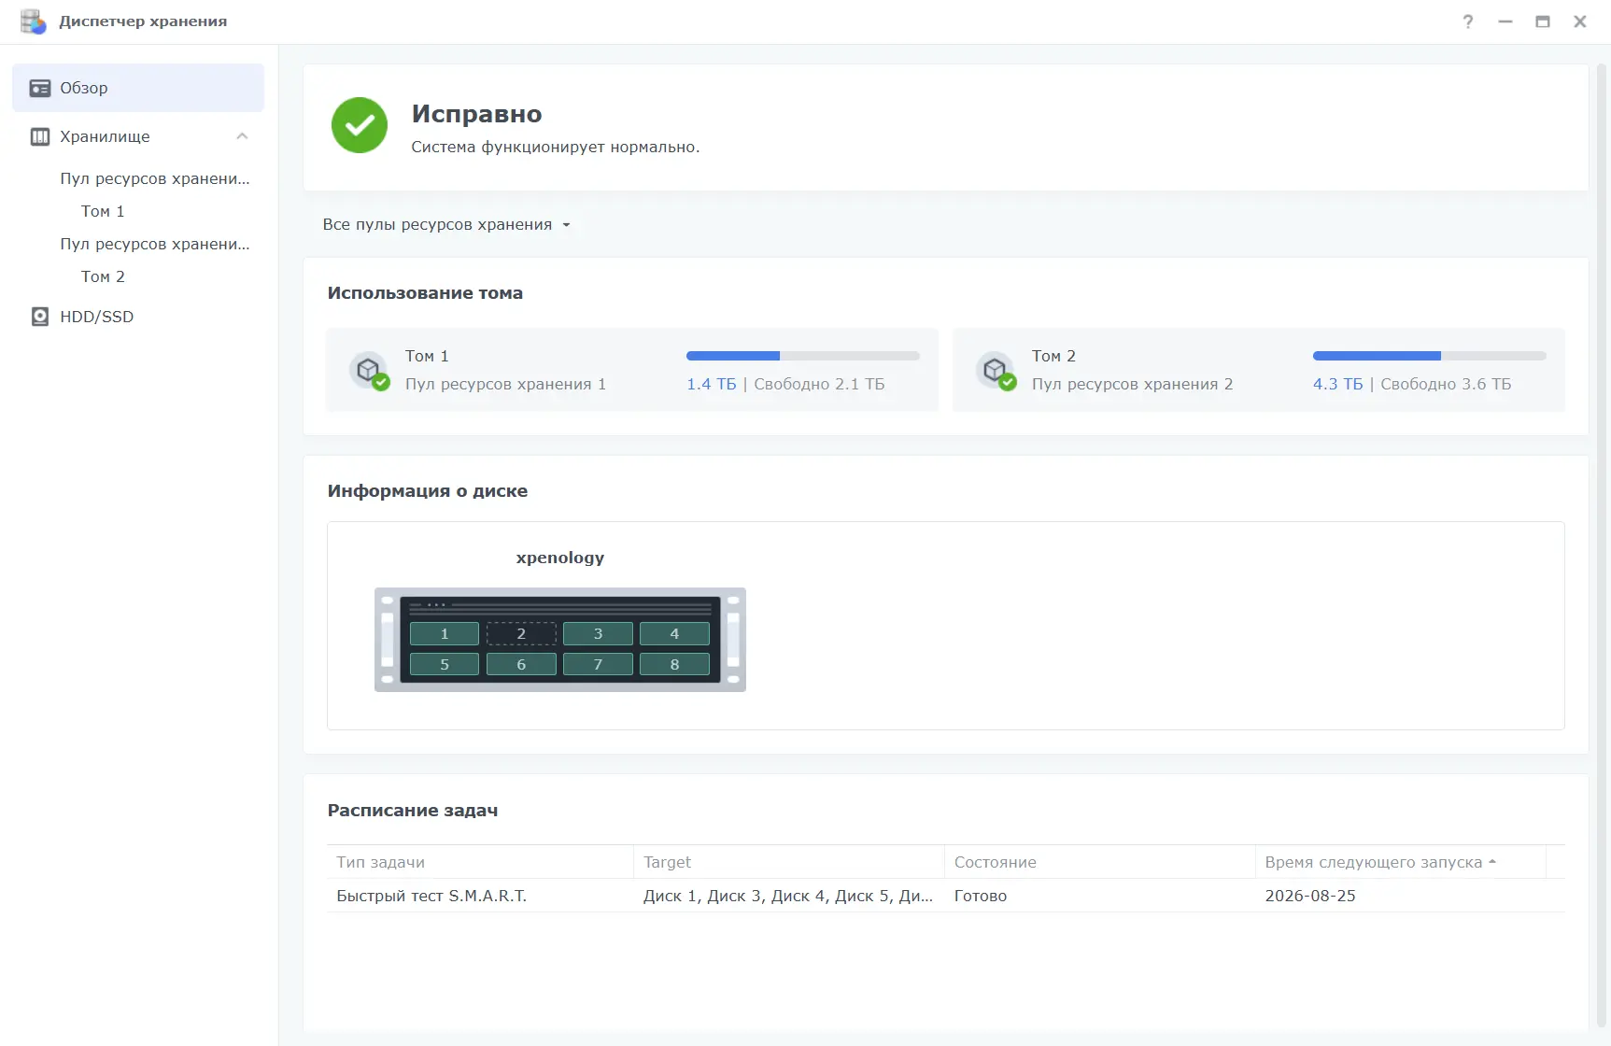Image resolution: width=1611 pixels, height=1046 pixels.
Task: Open the Том 1 volume usage card
Action: [x=632, y=370]
